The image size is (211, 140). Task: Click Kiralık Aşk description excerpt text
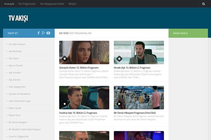click(138, 74)
